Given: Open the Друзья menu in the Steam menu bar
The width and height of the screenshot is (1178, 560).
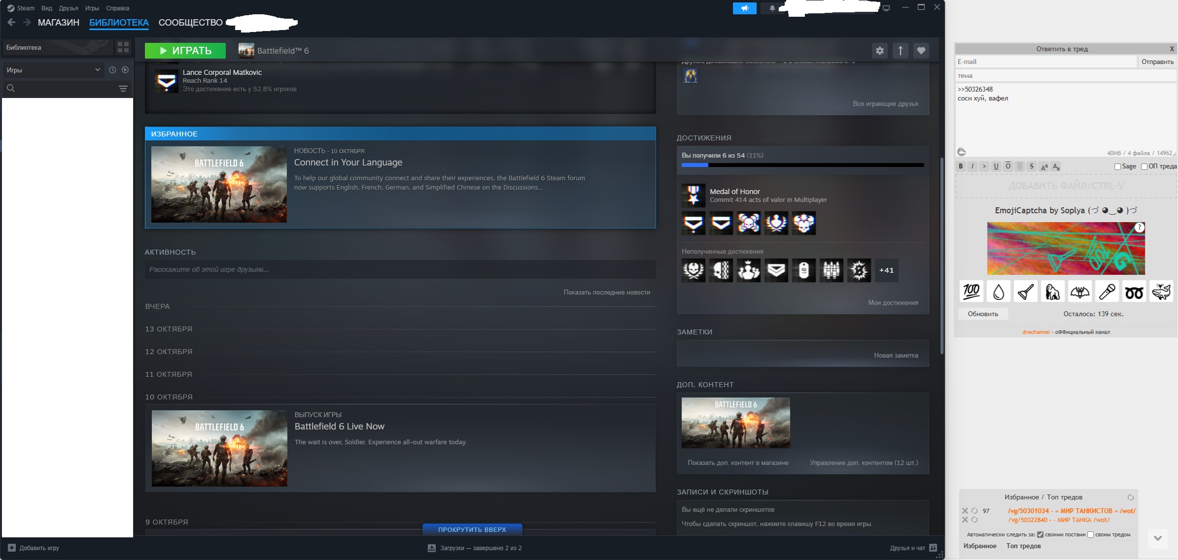Looking at the screenshot, I should point(69,8).
